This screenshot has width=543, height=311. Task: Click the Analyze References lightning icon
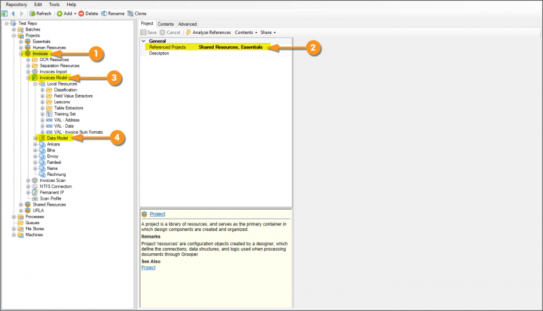pyautogui.click(x=188, y=32)
